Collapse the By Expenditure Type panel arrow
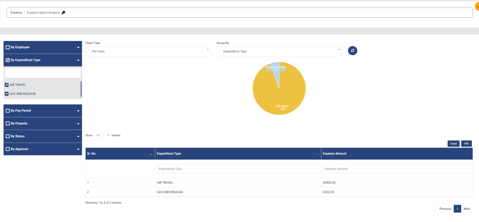 pos(78,60)
